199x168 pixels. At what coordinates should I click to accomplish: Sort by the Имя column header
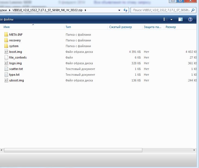[x=7, y=27]
